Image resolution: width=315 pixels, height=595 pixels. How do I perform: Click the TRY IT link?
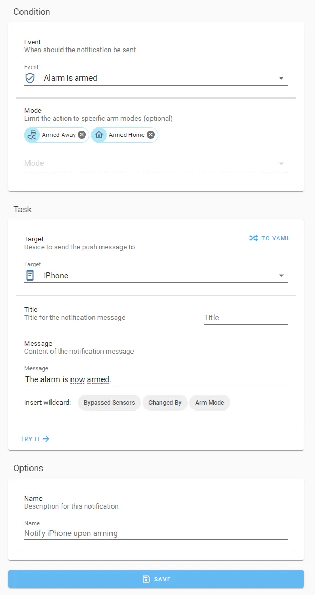click(35, 439)
